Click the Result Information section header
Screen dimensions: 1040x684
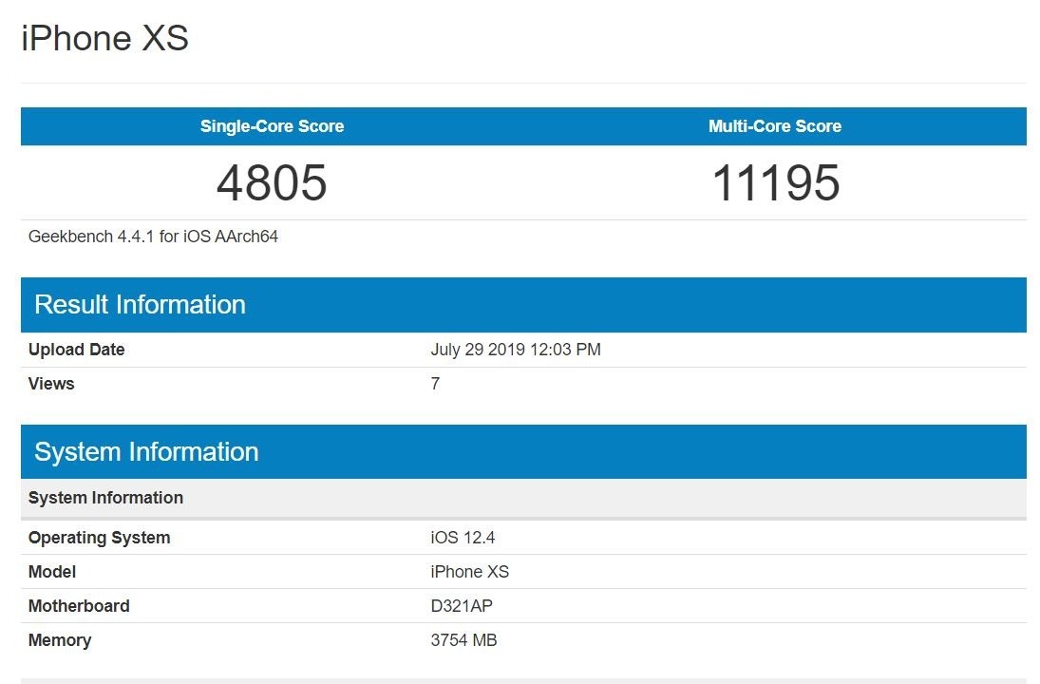pyautogui.click(x=140, y=304)
